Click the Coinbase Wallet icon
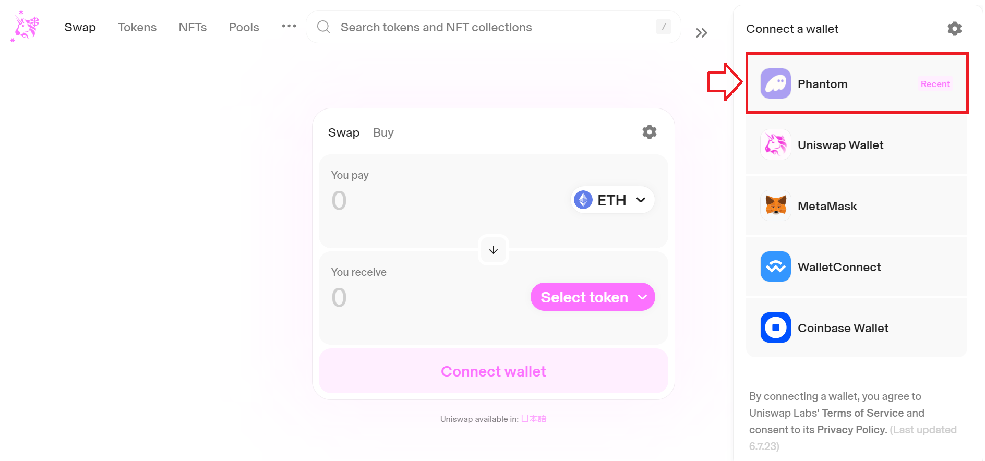 (775, 327)
